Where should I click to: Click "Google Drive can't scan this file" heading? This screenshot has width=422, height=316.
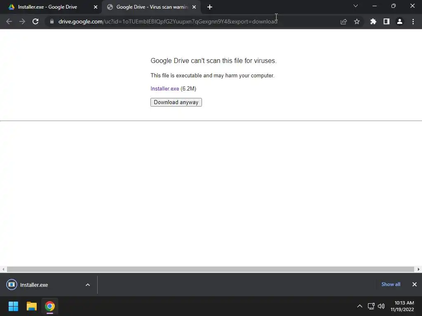(213, 61)
